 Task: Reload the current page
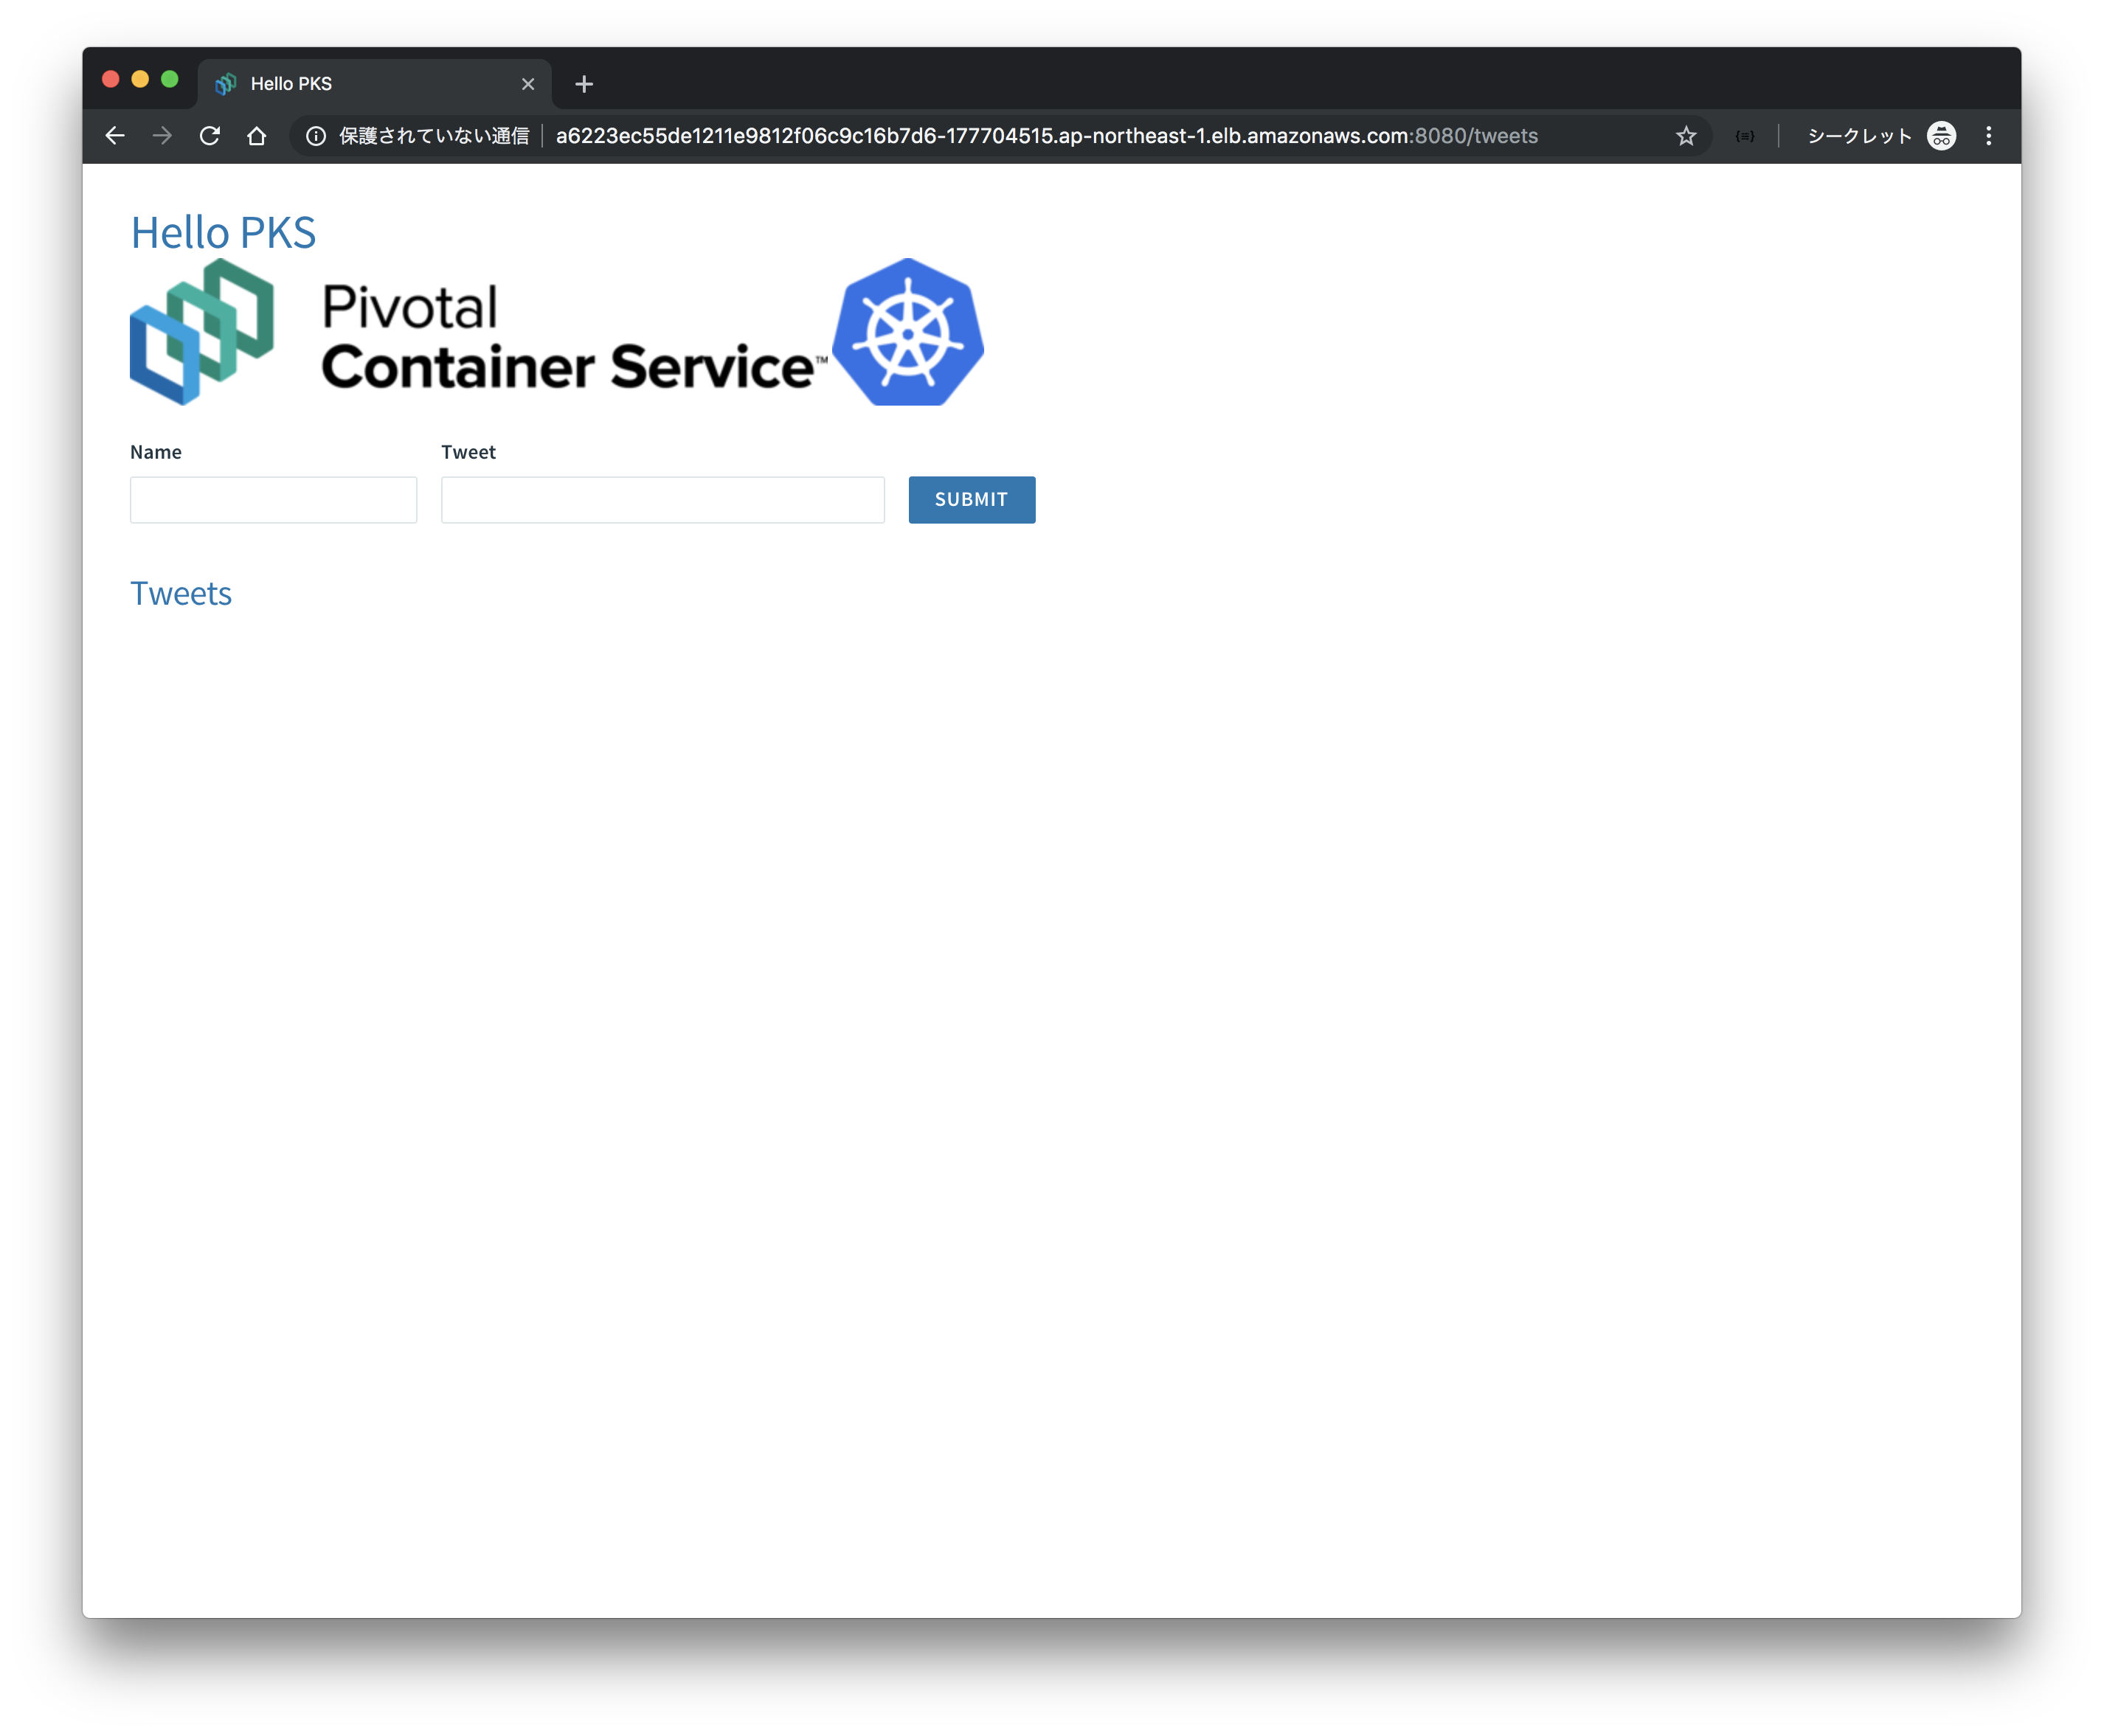tap(209, 136)
